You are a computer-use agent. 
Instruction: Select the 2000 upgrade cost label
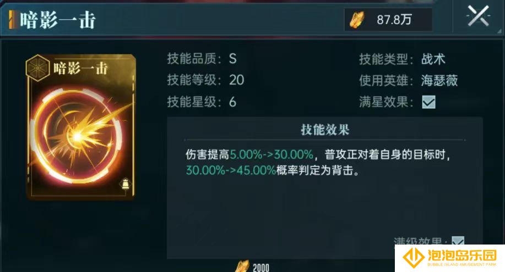click(261, 268)
